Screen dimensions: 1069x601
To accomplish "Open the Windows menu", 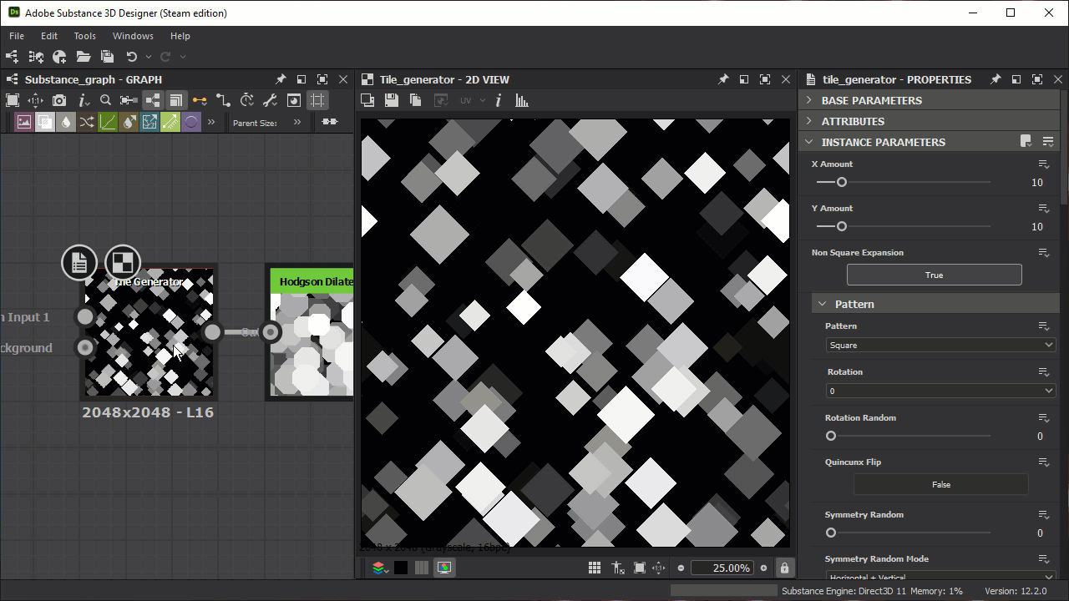I will [133, 36].
